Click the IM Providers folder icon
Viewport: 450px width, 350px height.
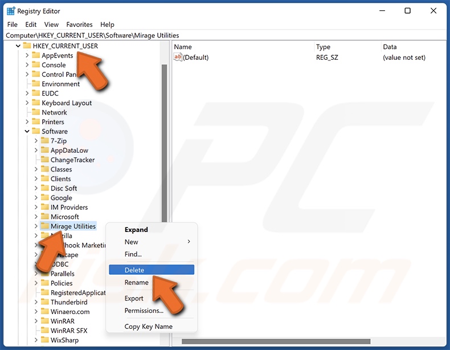(x=45, y=207)
